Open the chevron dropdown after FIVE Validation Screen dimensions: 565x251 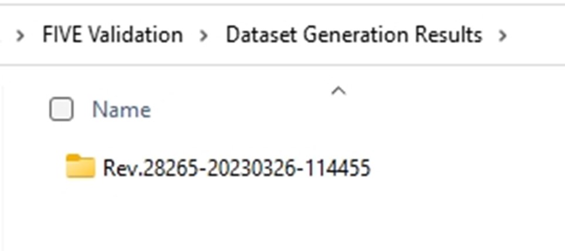tap(204, 35)
